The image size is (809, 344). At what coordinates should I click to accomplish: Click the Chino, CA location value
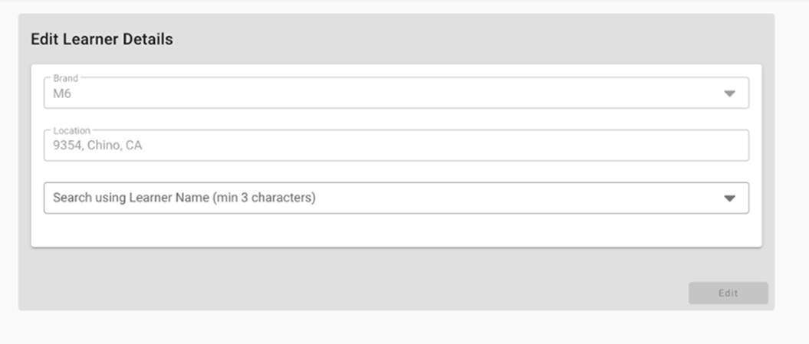coord(114,146)
